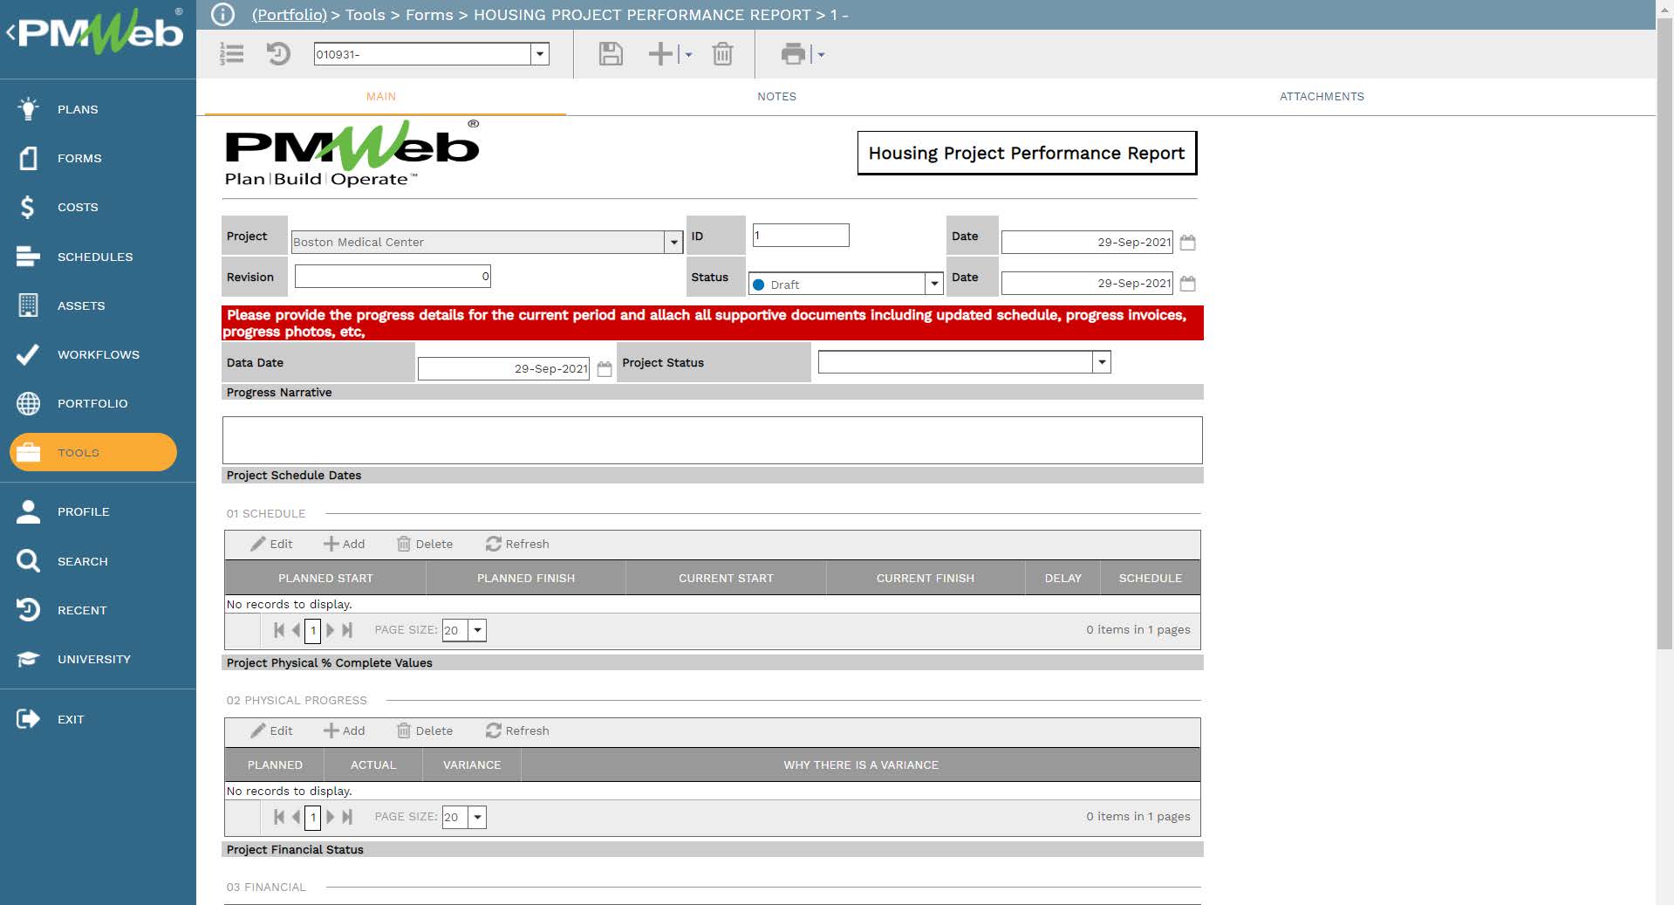Viewport: 1674px width, 905px height.
Task: Go to last page in Schedule grid
Action: tap(347, 630)
